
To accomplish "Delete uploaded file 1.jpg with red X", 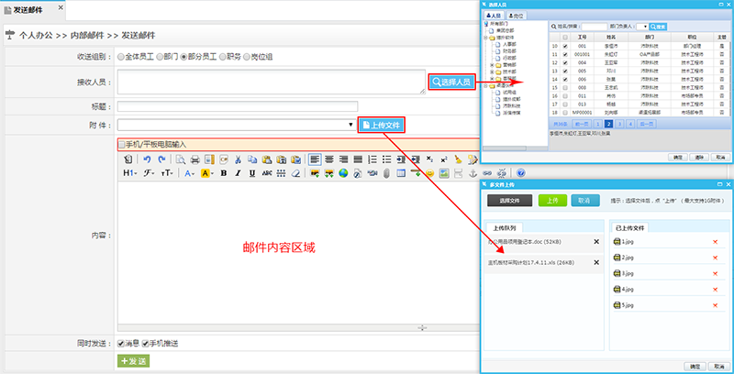I will point(716,242).
